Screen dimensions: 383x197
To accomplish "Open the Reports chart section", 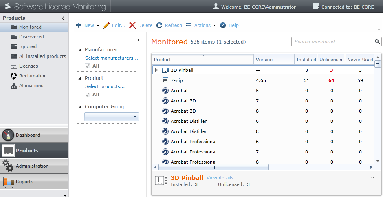I will point(35,182).
